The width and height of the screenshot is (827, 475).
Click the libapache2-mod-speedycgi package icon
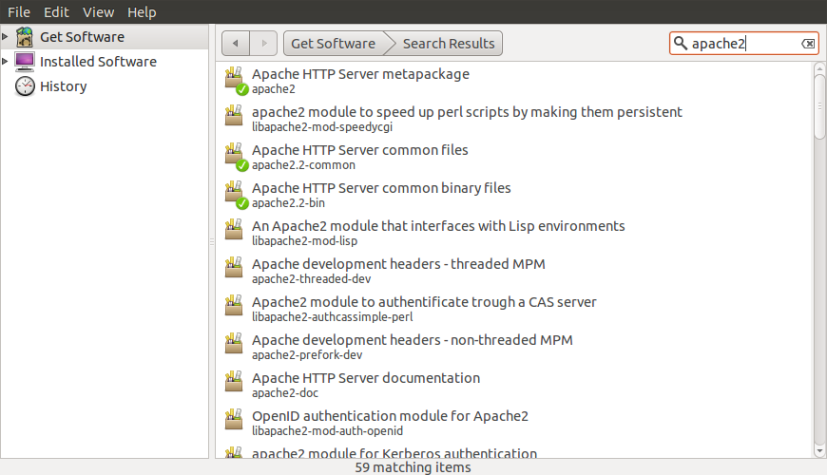coord(235,119)
